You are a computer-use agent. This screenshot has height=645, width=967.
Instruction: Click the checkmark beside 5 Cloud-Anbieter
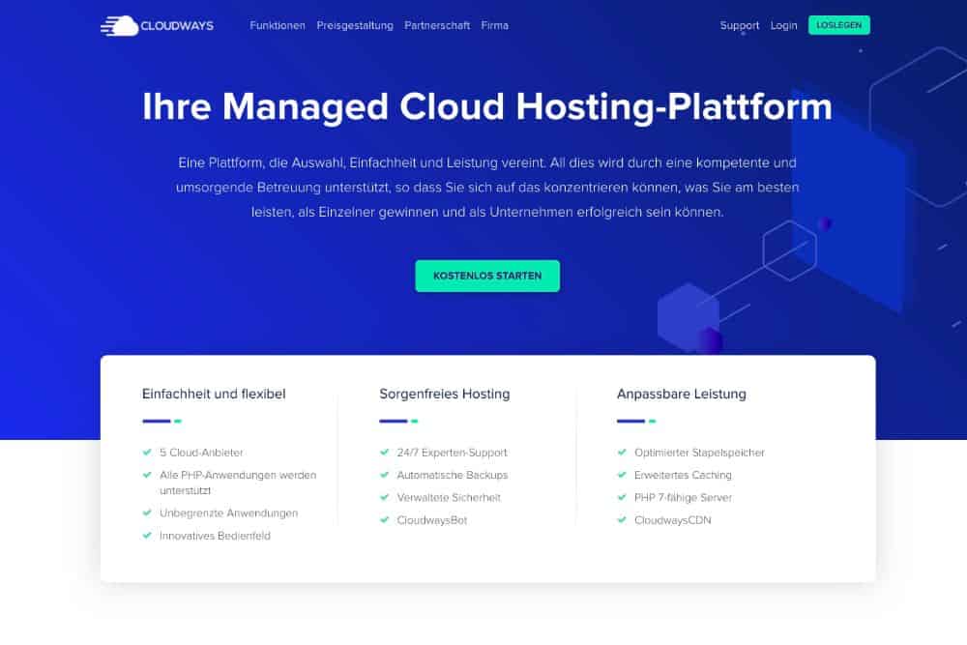pos(147,452)
